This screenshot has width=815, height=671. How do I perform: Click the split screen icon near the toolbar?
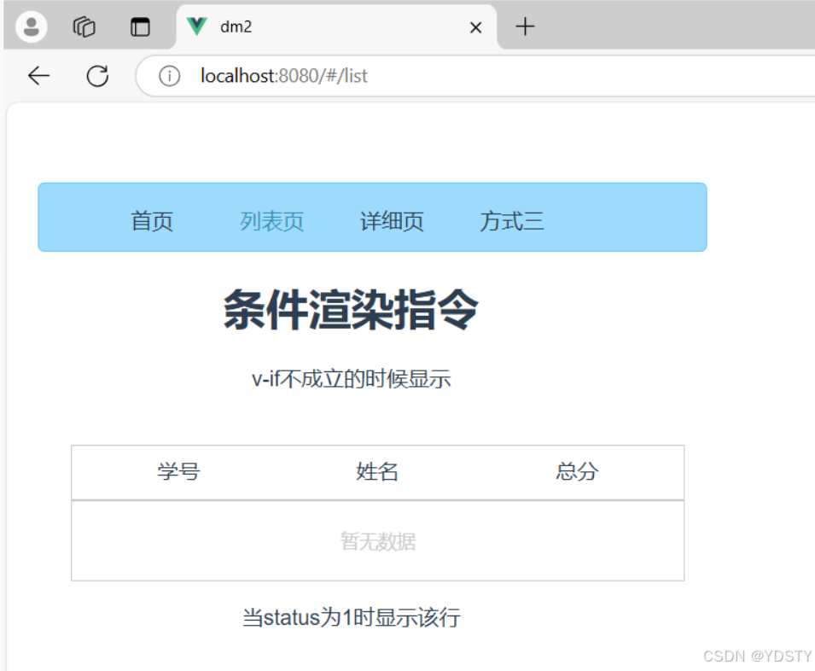point(139,26)
